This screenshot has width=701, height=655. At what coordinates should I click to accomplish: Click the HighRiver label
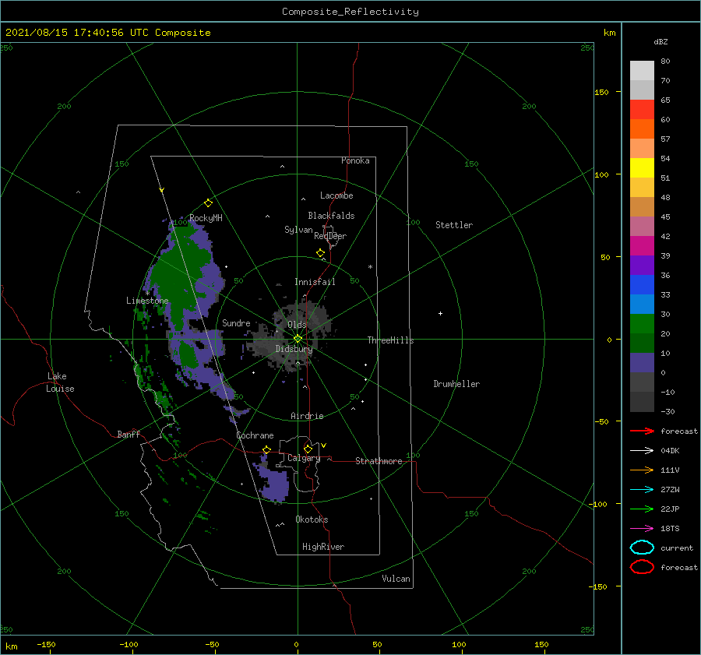323,547
